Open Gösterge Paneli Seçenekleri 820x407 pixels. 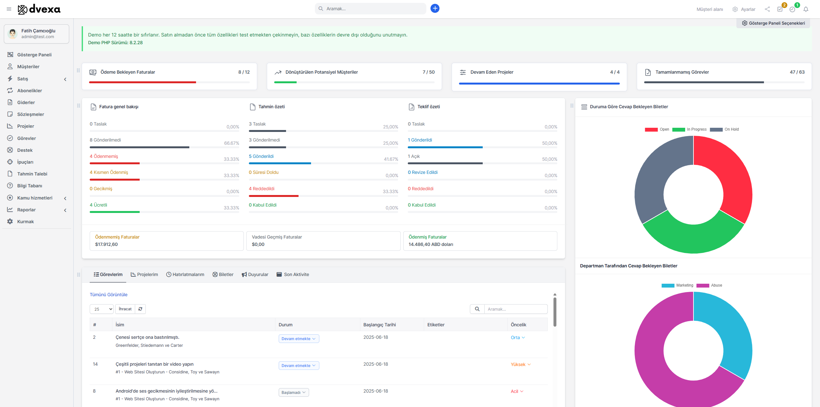(773, 23)
